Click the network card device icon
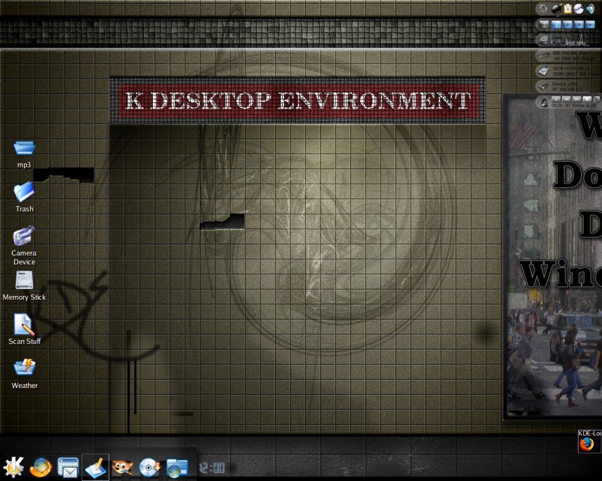Screen dimensions: 602x481 tap(543, 86)
